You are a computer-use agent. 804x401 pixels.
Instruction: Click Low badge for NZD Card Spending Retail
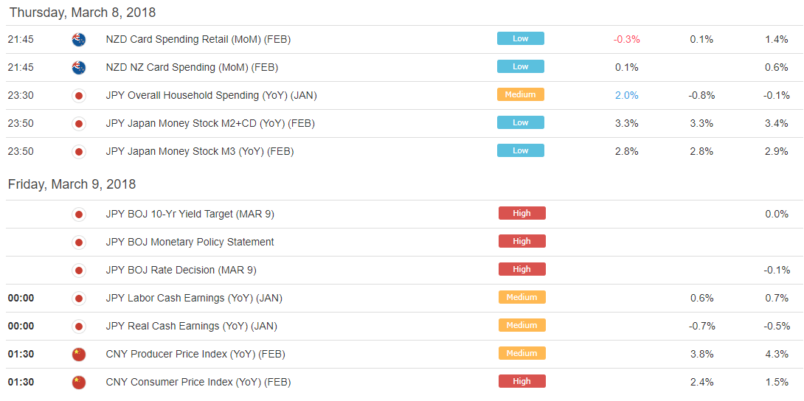coord(521,38)
